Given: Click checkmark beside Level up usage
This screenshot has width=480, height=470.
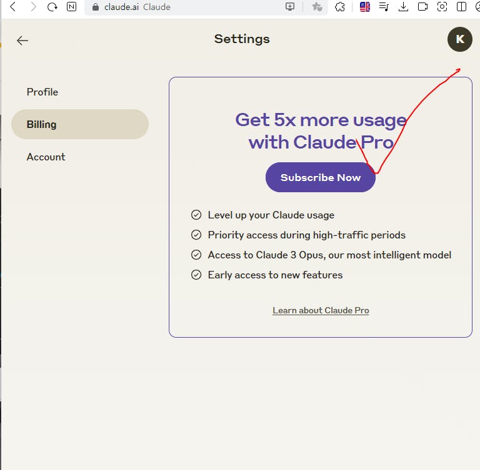Looking at the screenshot, I should pos(196,215).
